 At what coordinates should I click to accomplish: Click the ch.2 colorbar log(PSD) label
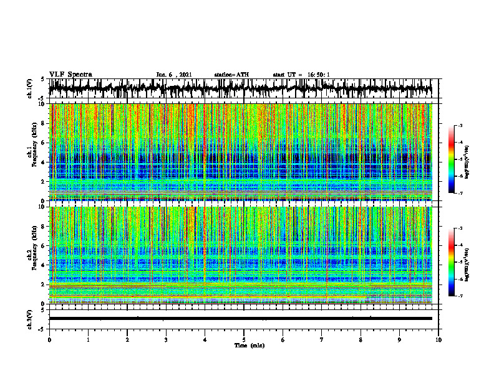pyautogui.click(x=467, y=265)
